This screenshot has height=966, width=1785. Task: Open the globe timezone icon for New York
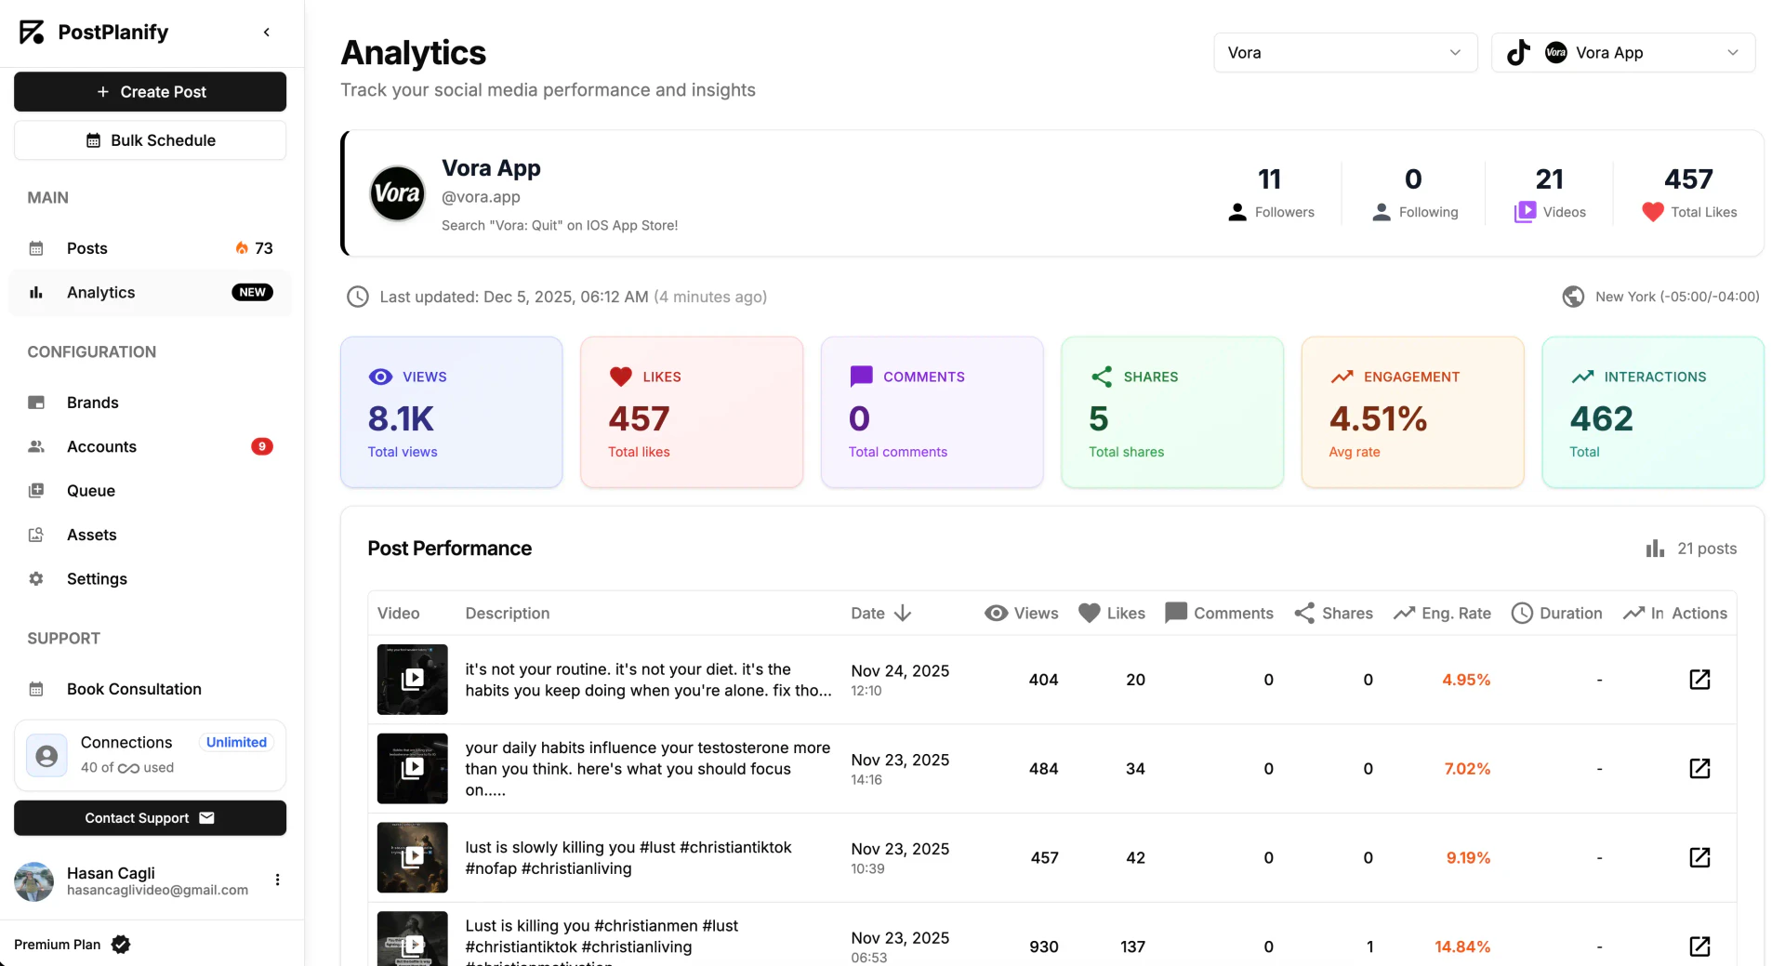click(1573, 297)
